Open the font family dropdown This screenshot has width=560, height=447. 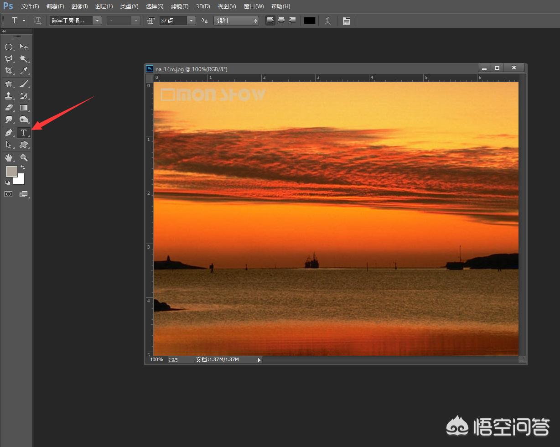click(97, 21)
